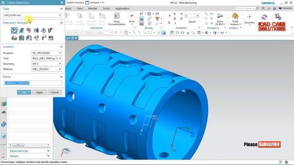
Task: Open the Tutorials link
Action: click(285, 8)
